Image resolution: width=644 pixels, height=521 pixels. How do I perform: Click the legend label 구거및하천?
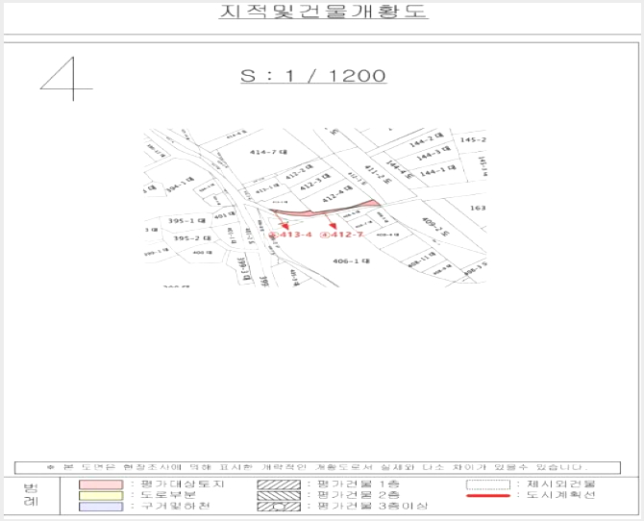[175, 506]
